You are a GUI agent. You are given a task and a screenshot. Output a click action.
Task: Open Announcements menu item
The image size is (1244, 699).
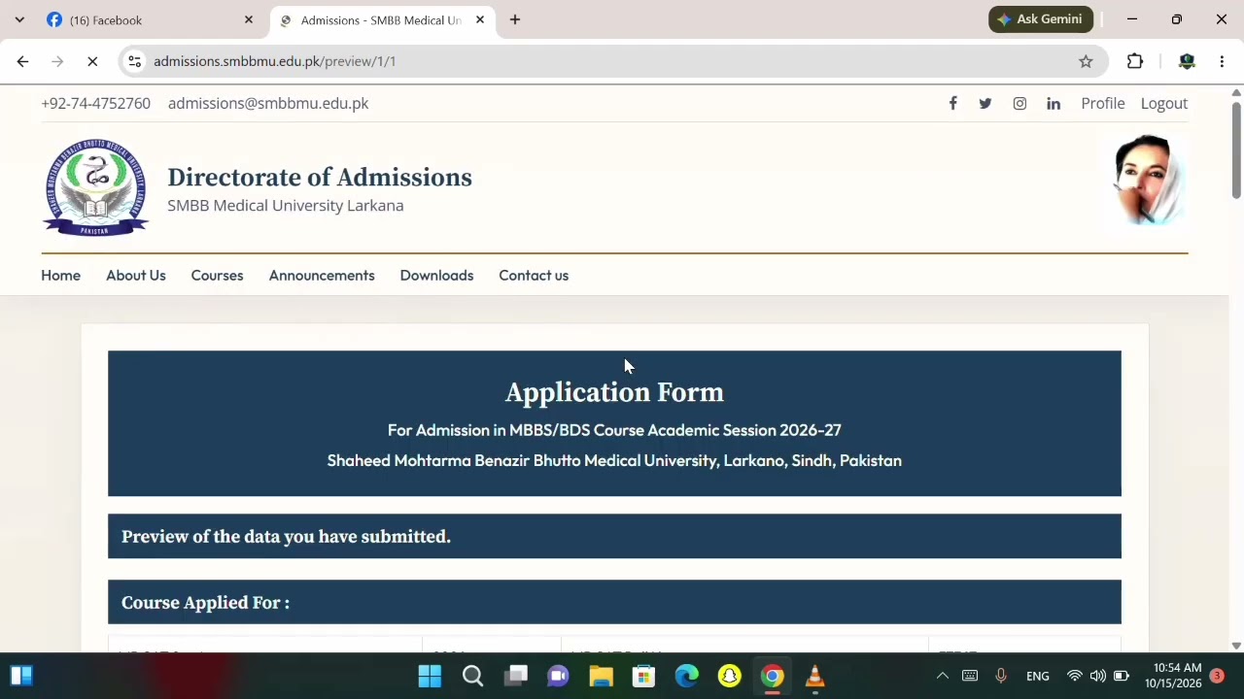(x=322, y=276)
